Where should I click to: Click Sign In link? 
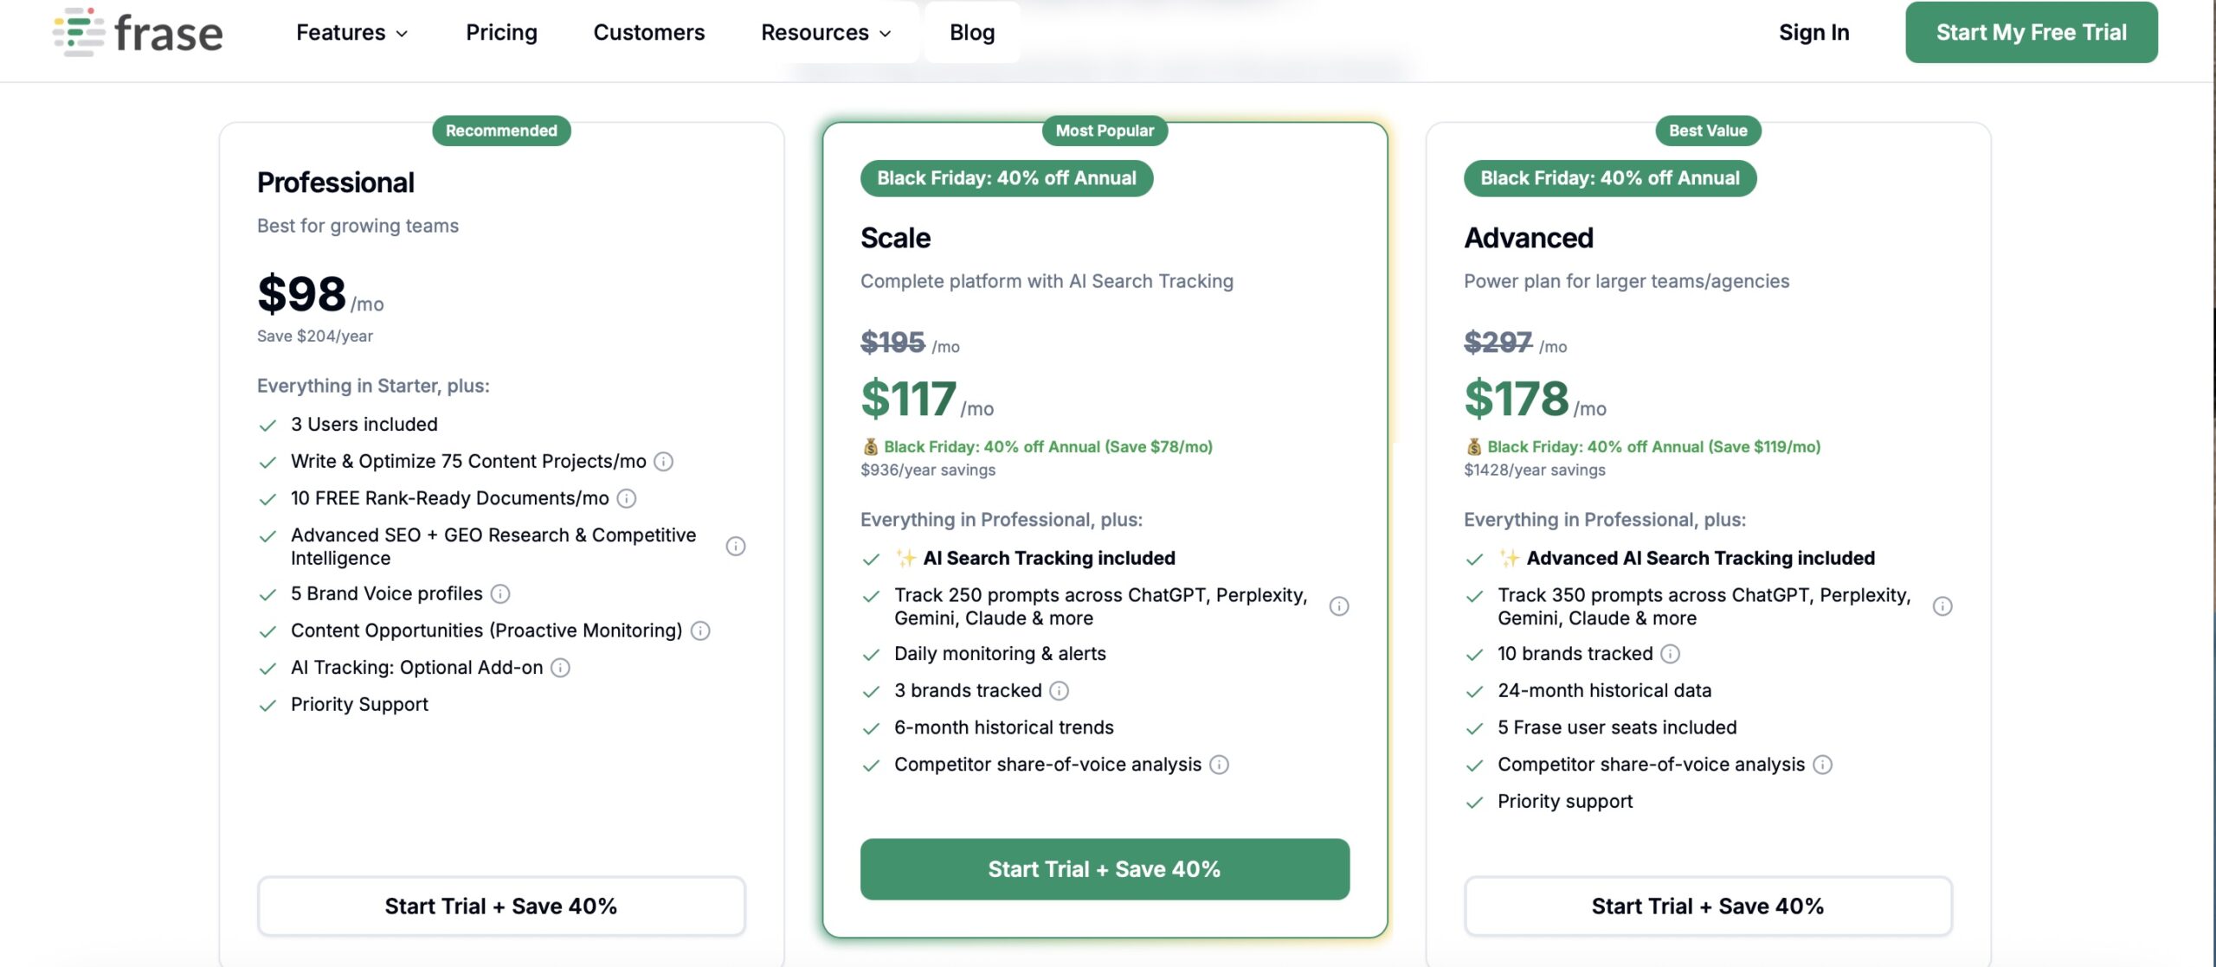coord(1813,33)
